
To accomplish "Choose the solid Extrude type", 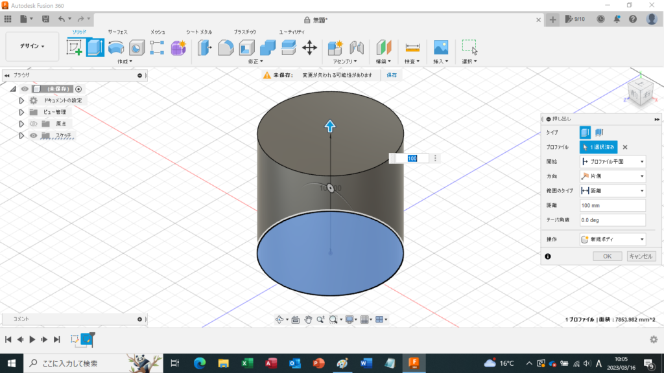I will tap(585, 132).
